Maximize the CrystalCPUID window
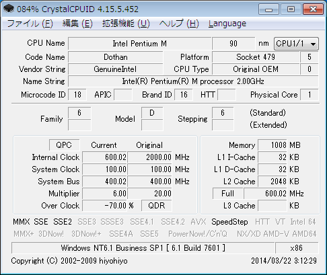Screen dimensions: 327x275 click(x=291, y=9)
